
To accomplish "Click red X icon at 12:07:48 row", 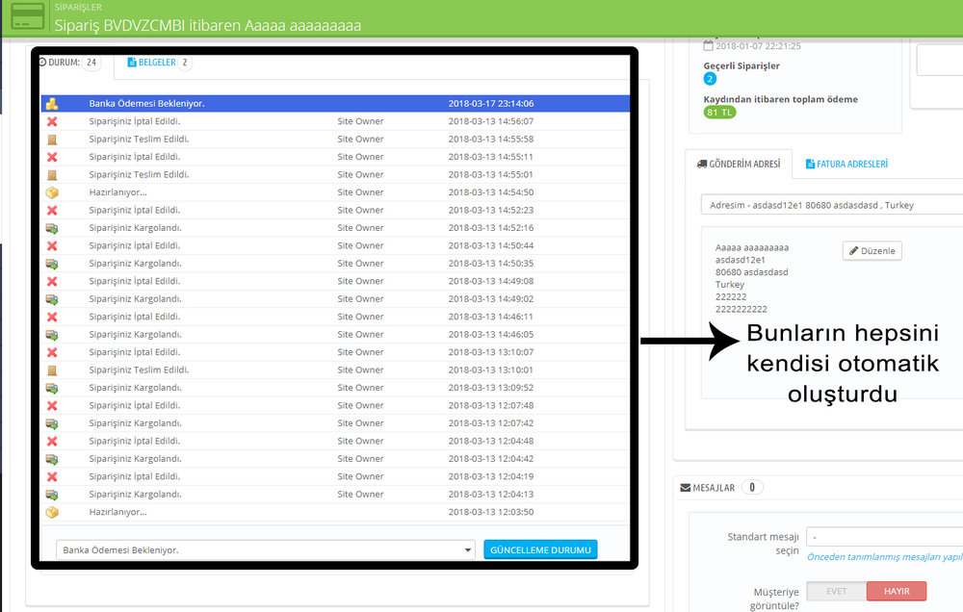I will click(52, 406).
